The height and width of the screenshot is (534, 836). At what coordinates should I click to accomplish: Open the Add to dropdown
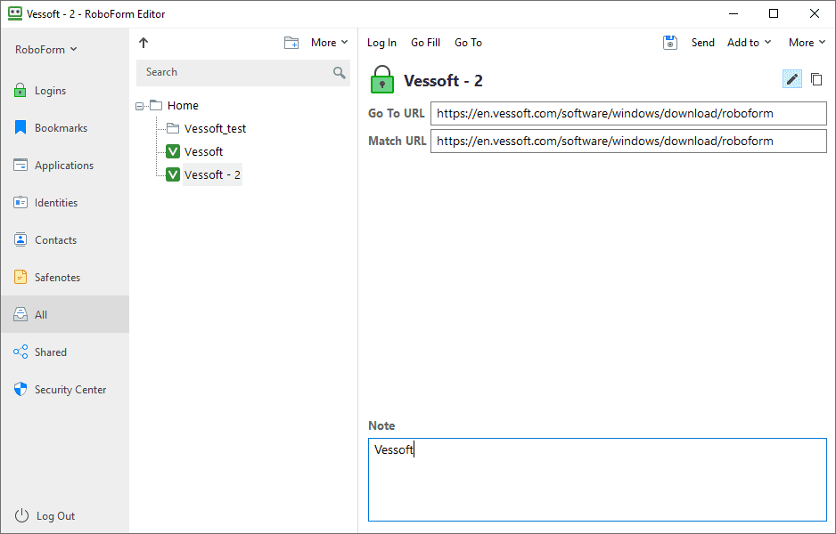[x=749, y=43]
